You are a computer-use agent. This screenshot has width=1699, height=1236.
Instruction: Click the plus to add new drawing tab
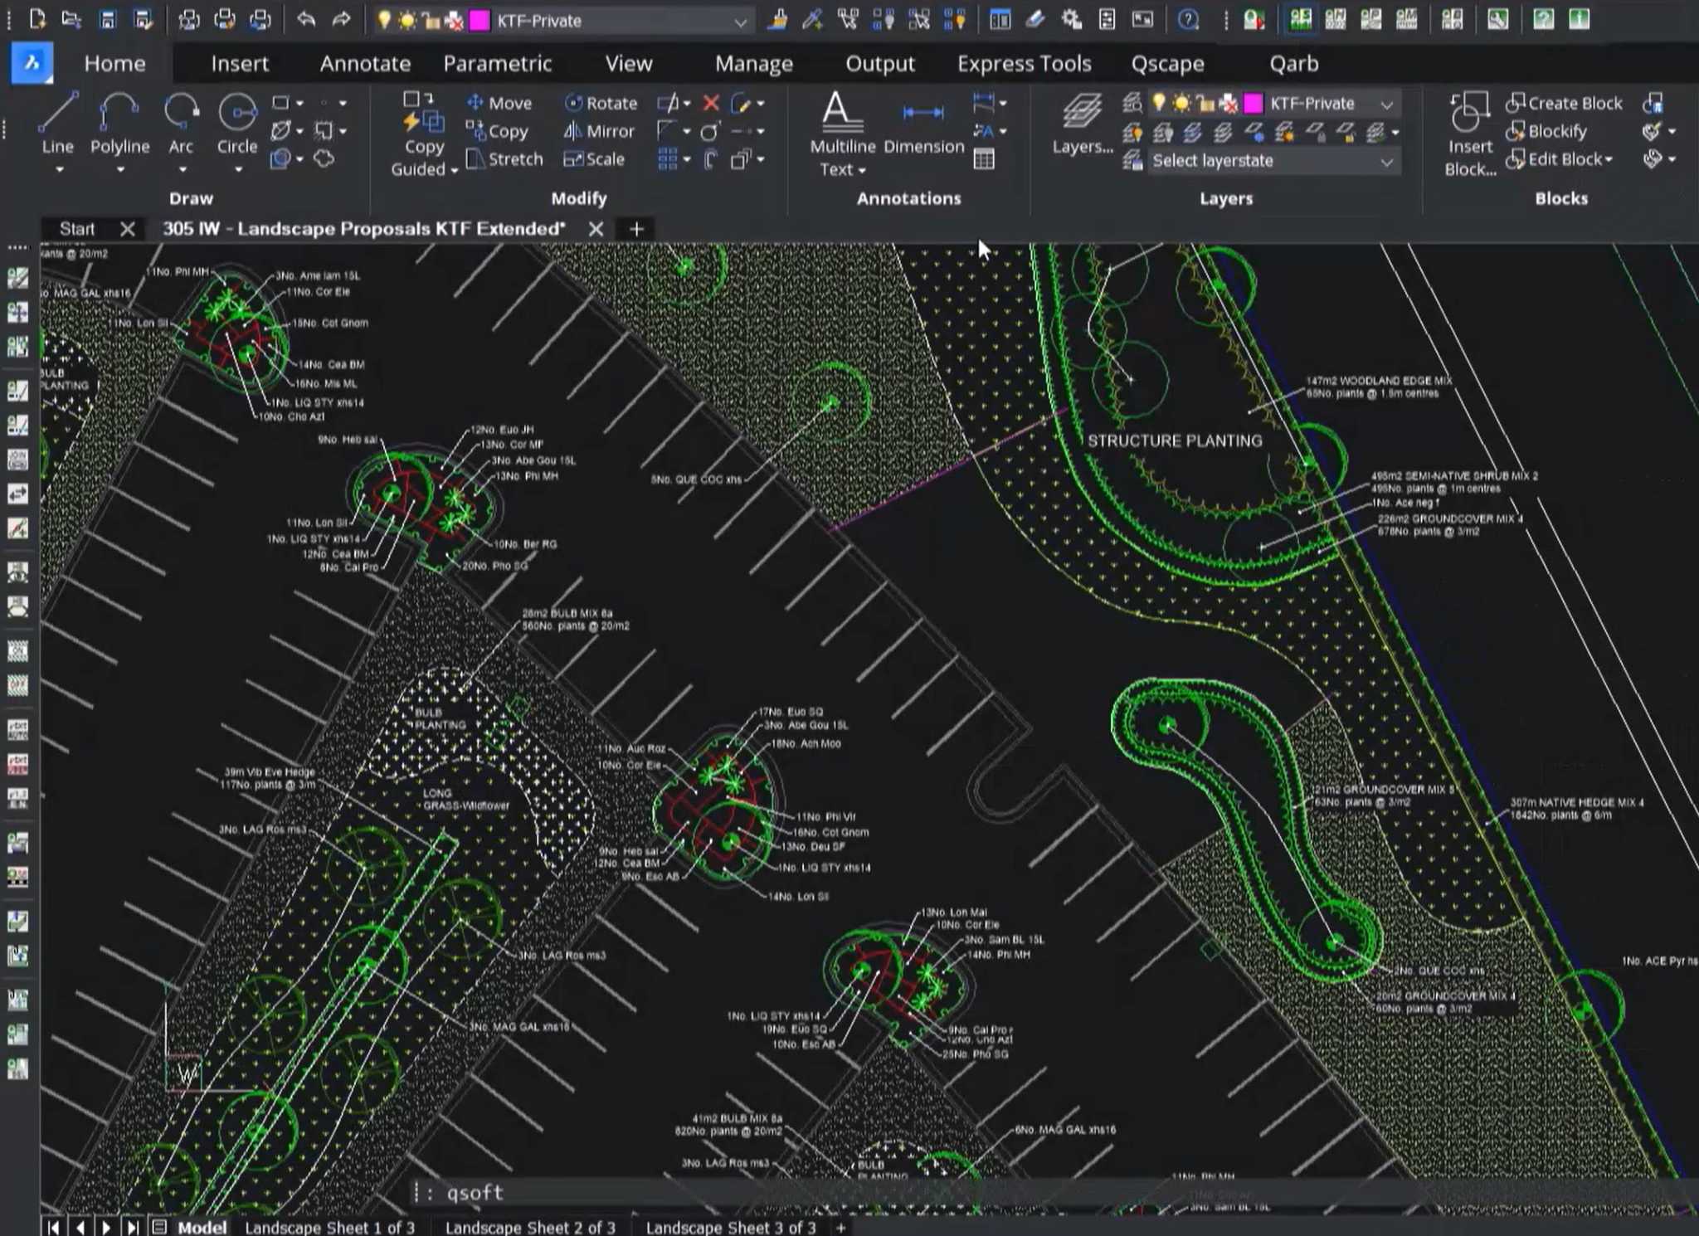click(636, 228)
